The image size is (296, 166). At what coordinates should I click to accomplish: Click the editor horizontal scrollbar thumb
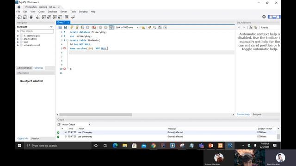[x=96, y=115]
